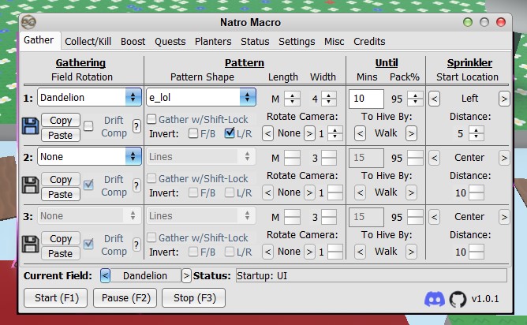The height and width of the screenshot is (325, 527).
Task: Toggle Drift Comp checkbox for field 2
Action: pyautogui.click(x=88, y=185)
